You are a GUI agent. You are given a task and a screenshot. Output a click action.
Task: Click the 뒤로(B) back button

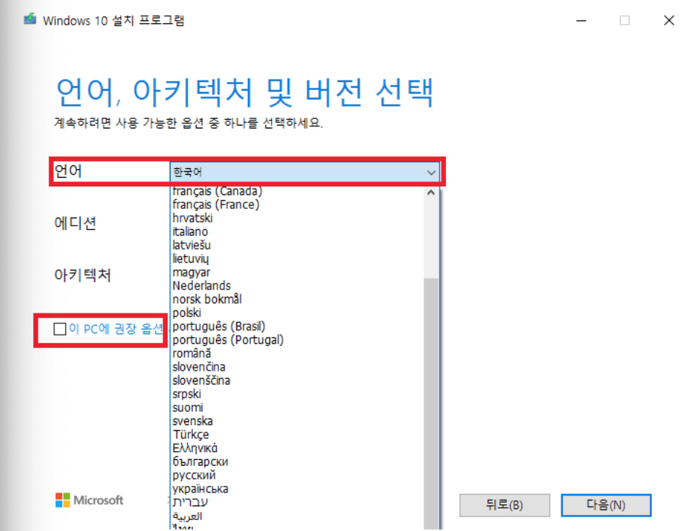(505, 505)
